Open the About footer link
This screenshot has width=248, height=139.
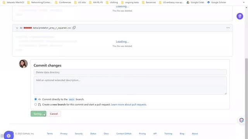pyautogui.click(x=195, y=134)
